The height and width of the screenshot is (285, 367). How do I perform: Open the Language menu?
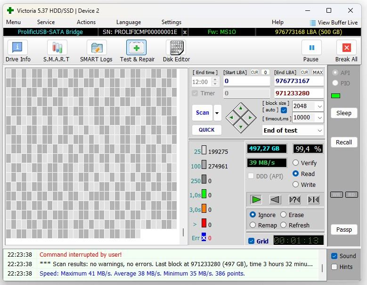pyautogui.click(x=128, y=22)
